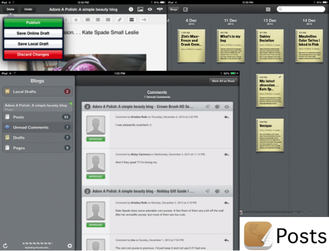Click the Posts app logo icon

(x=258, y=235)
